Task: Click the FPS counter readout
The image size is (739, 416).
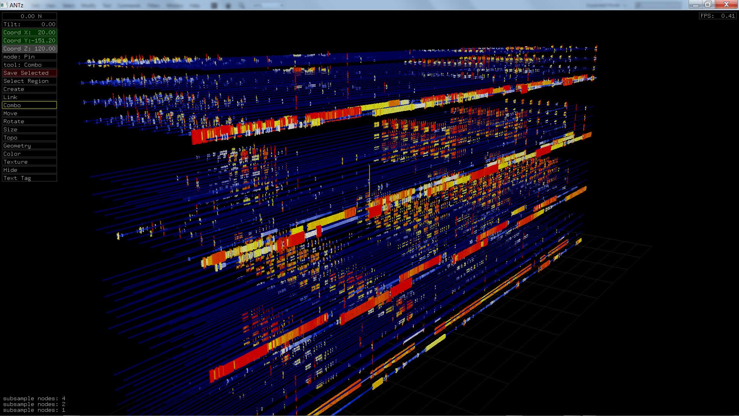Action: 717,16
